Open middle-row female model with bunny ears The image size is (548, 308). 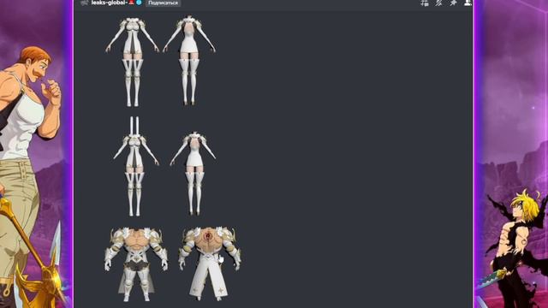pos(135,166)
